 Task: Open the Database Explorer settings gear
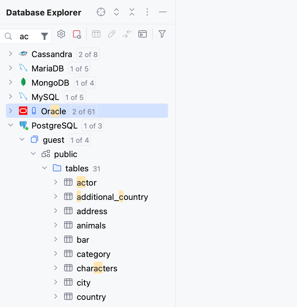pyautogui.click(x=61, y=34)
